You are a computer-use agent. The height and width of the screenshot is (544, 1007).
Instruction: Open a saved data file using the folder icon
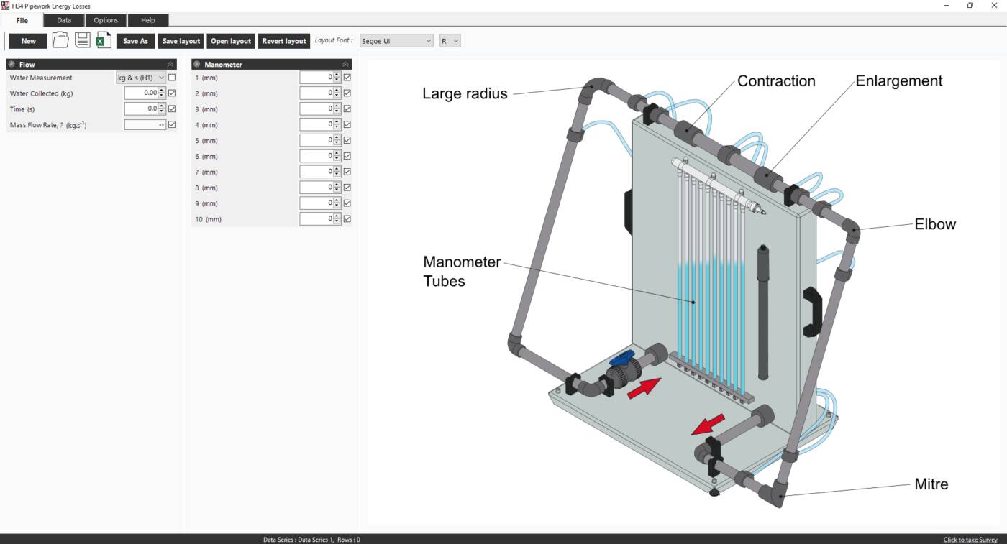click(60, 40)
